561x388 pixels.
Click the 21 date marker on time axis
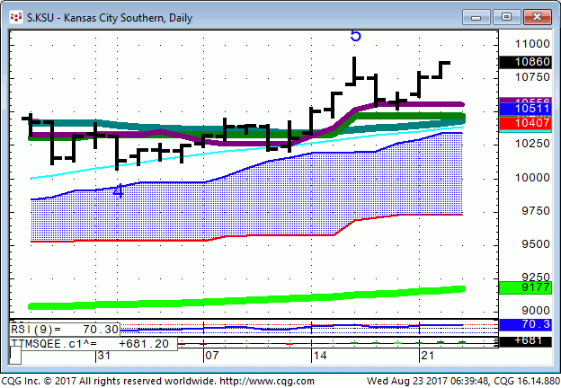[x=428, y=356]
